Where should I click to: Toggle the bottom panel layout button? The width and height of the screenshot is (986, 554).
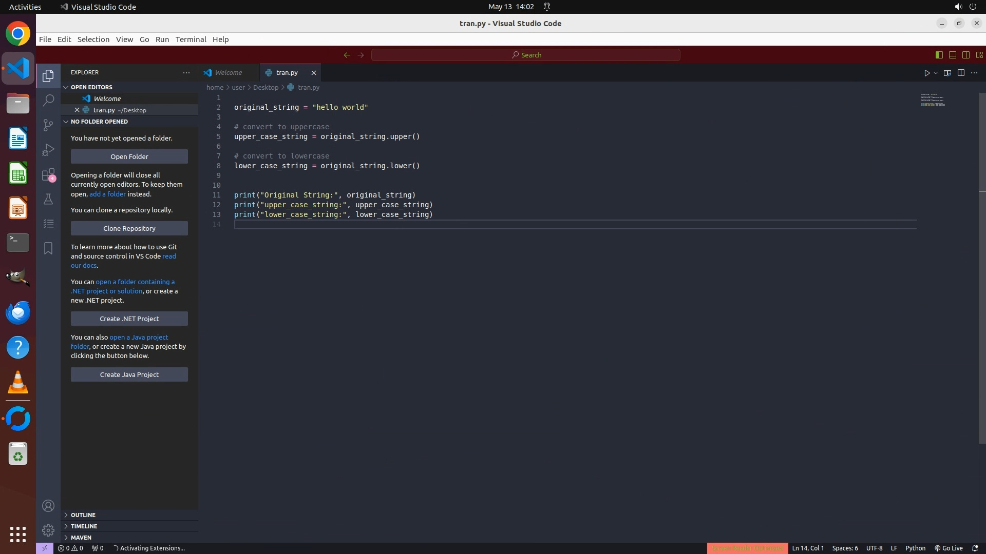[952, 55]
